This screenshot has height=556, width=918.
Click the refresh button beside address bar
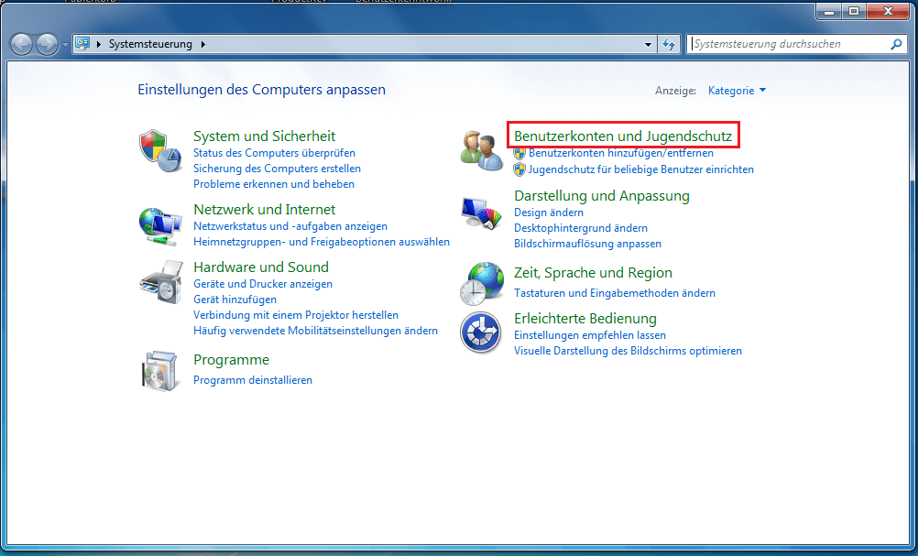[x=669, y=44]
